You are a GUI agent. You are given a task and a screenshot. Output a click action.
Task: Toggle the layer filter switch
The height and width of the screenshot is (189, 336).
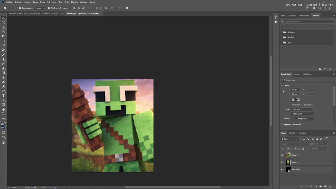pos(327,138)
